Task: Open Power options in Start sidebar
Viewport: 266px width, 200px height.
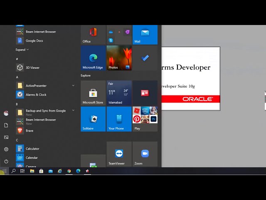Action: [x=6, y=161]
